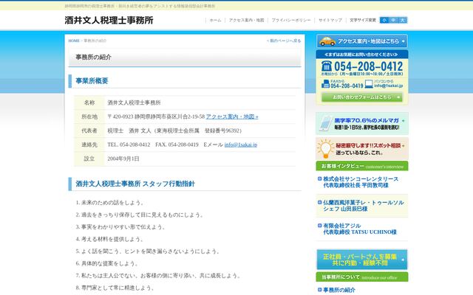Viewport: 473px width, 295px height.
Task: Click bullet icon beside 有限会社アジル
Action: [x=320, y=226]
